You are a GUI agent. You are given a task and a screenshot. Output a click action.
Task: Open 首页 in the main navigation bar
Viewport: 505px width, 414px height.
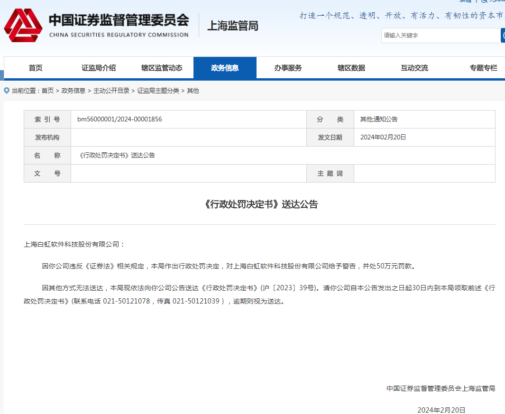click(x=36, y=68)
